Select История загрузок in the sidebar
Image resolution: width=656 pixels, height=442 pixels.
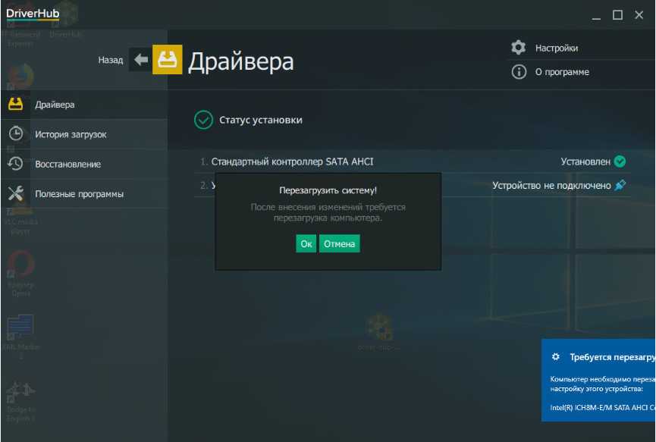coord(71,134)
